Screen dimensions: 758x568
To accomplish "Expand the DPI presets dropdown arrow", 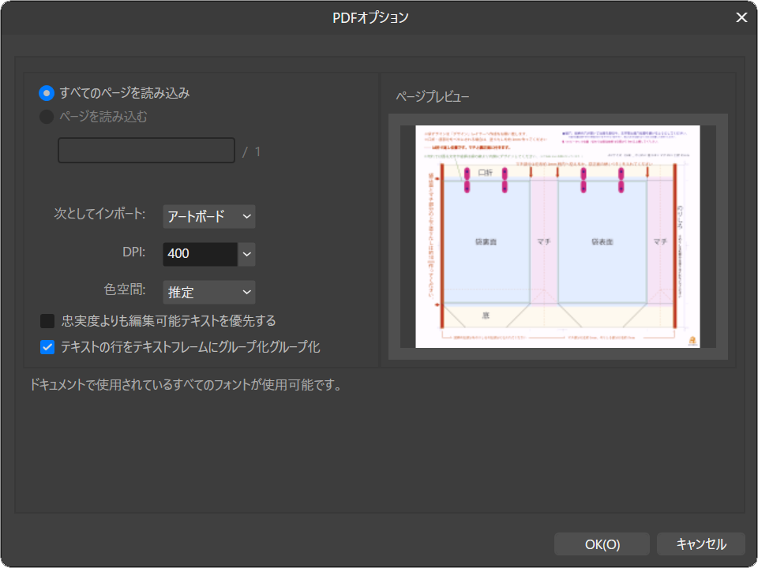I will (x=246, y=254).
